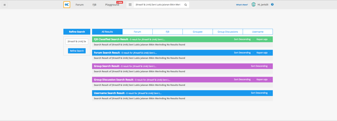The height and width of the screenshot is (121, 337).
Task: Switch to the Username results tab
Action: click(258, 32)
